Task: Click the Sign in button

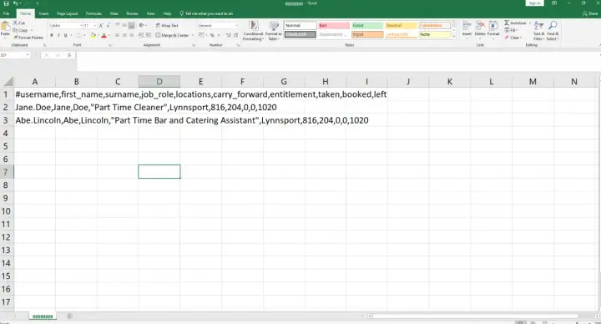Action: [534, 3]
